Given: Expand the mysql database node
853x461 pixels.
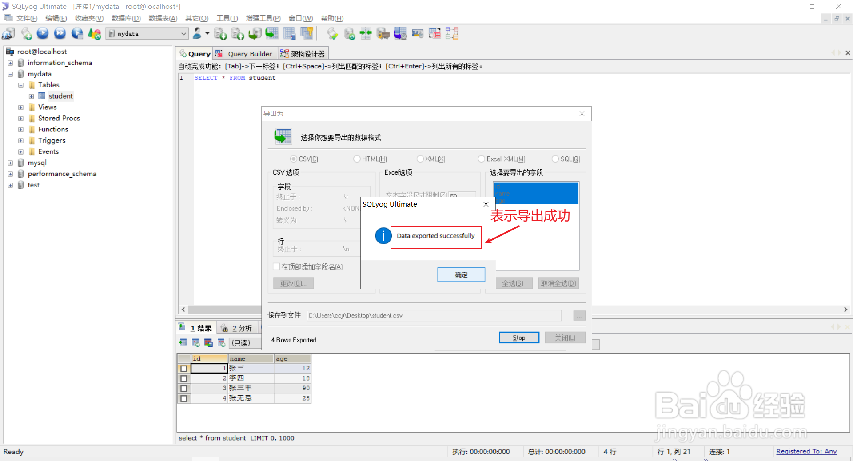Looking at the screenshot, I should (x=10, y=163).
